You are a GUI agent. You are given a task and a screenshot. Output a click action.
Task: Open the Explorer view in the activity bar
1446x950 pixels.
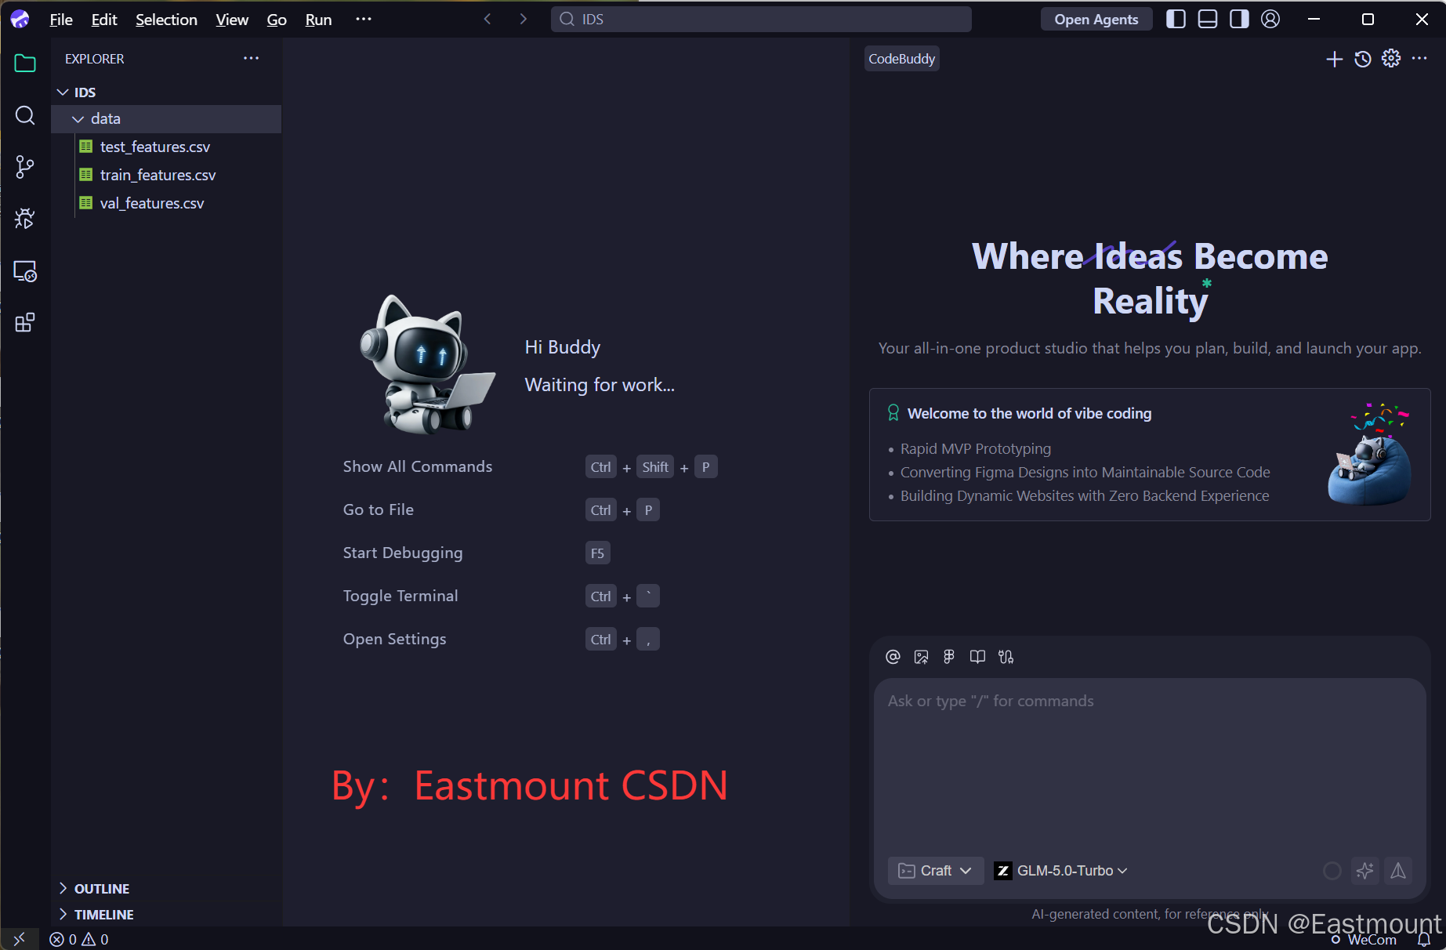pos(25,63)
